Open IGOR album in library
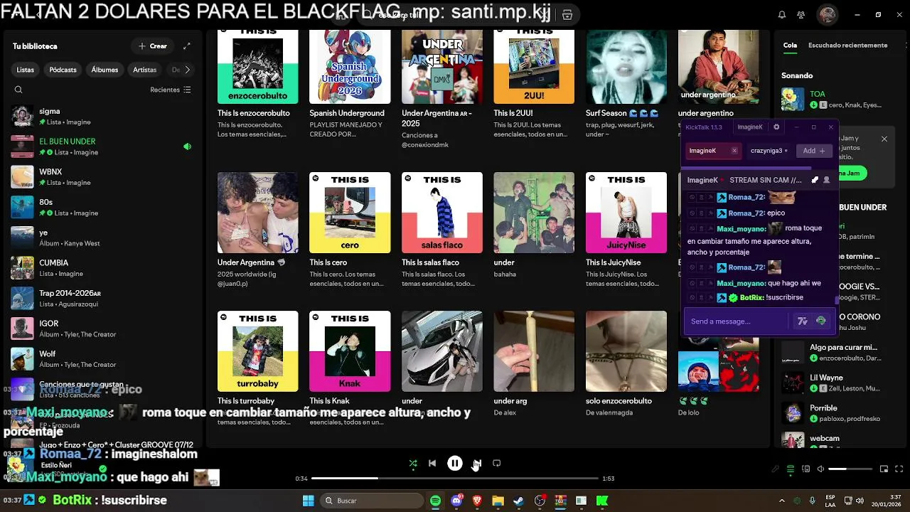 click(x=102, y=329)
